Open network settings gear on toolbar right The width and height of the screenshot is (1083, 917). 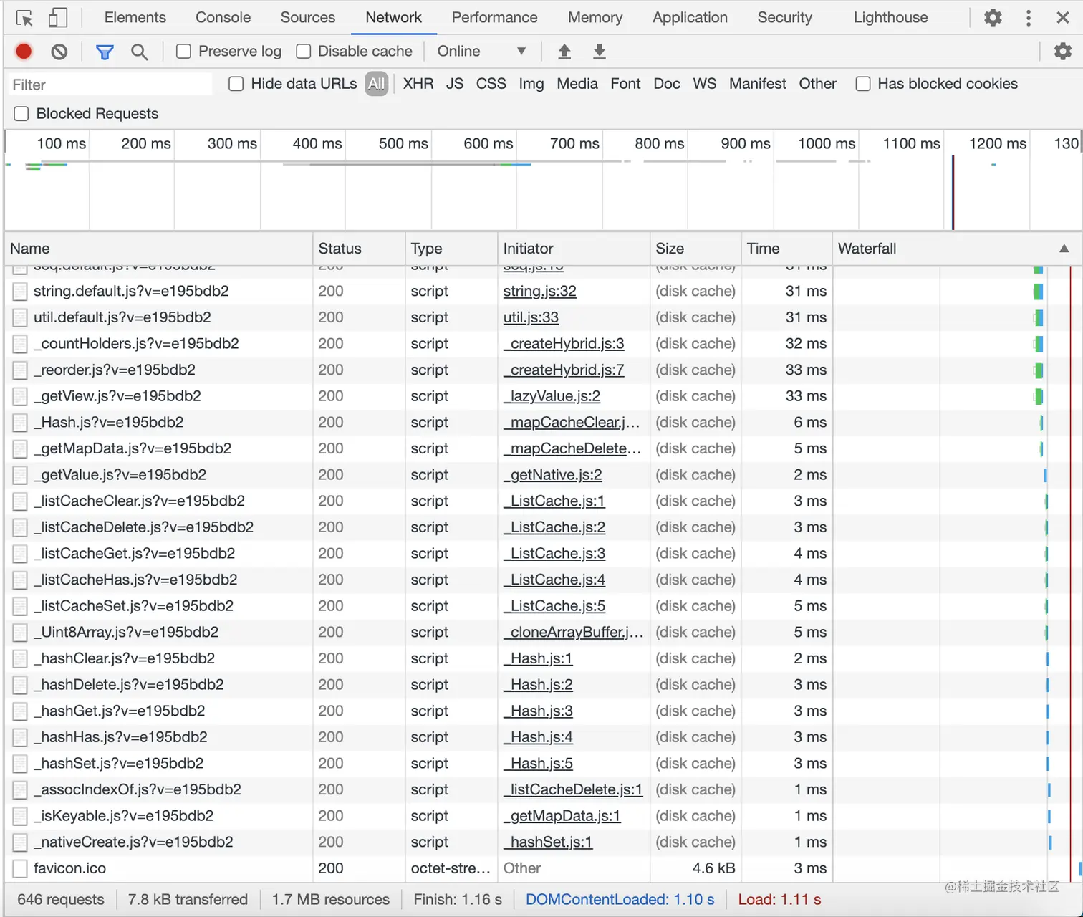1063,51
